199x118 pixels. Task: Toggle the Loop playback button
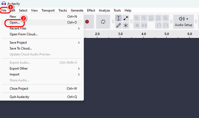point(103,22)
